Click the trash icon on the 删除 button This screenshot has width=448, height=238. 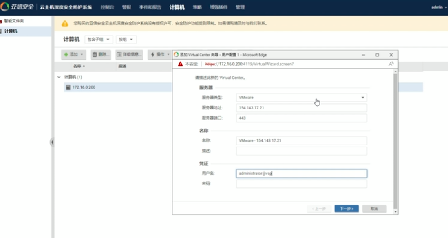[x=95, y=54]
